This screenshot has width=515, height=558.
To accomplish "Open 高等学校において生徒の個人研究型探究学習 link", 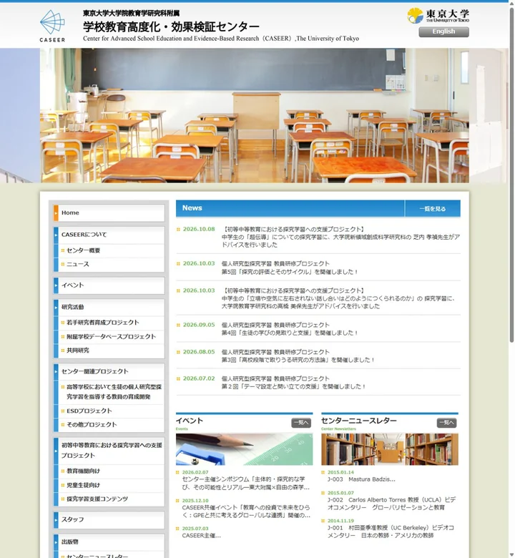I will 114,392.
